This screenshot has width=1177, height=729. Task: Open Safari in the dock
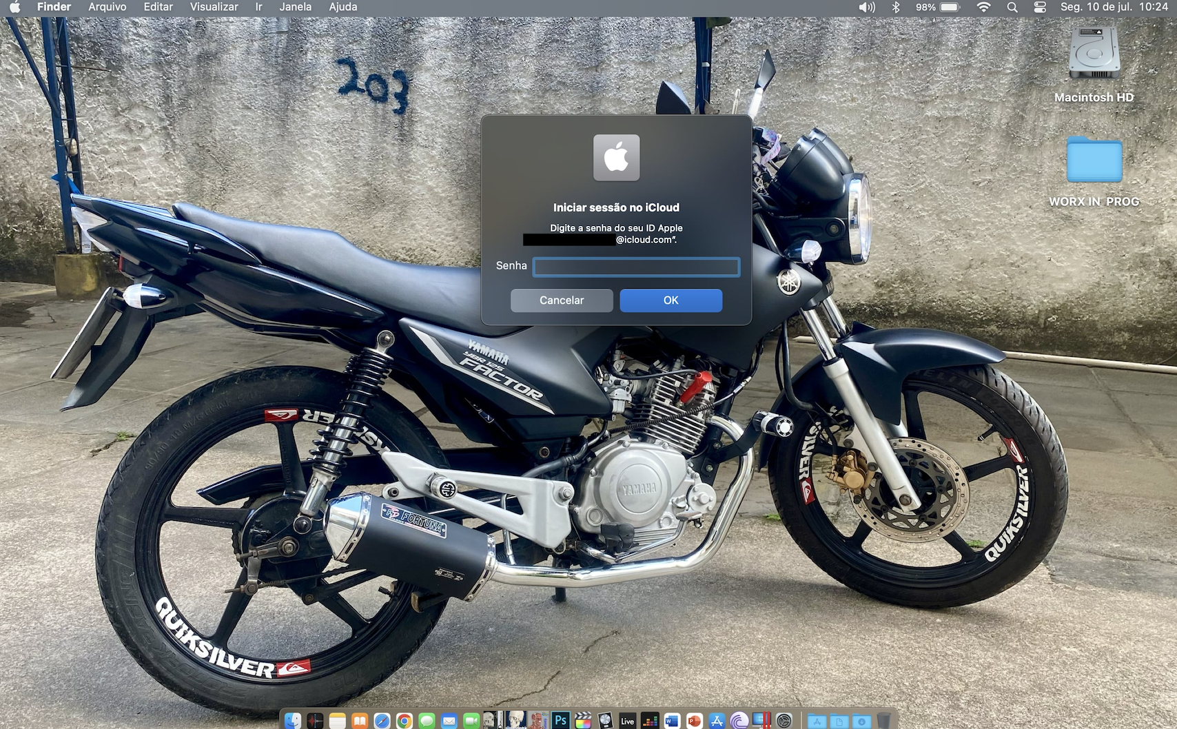(x=382, y=721)
